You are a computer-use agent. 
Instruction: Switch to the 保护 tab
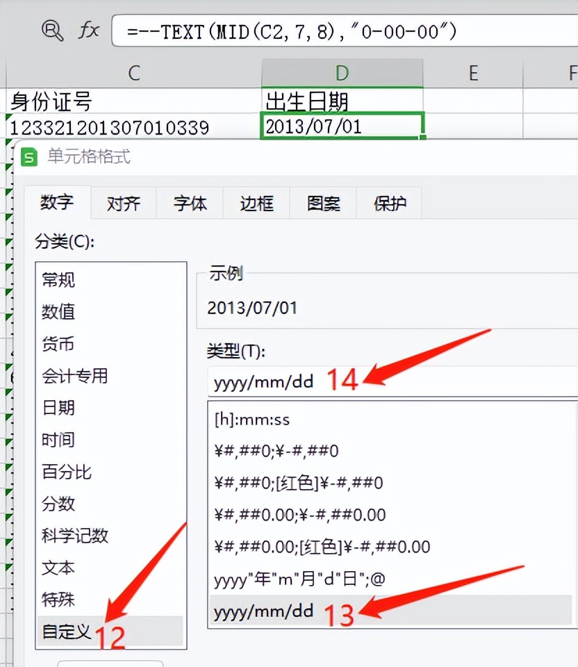389,204
